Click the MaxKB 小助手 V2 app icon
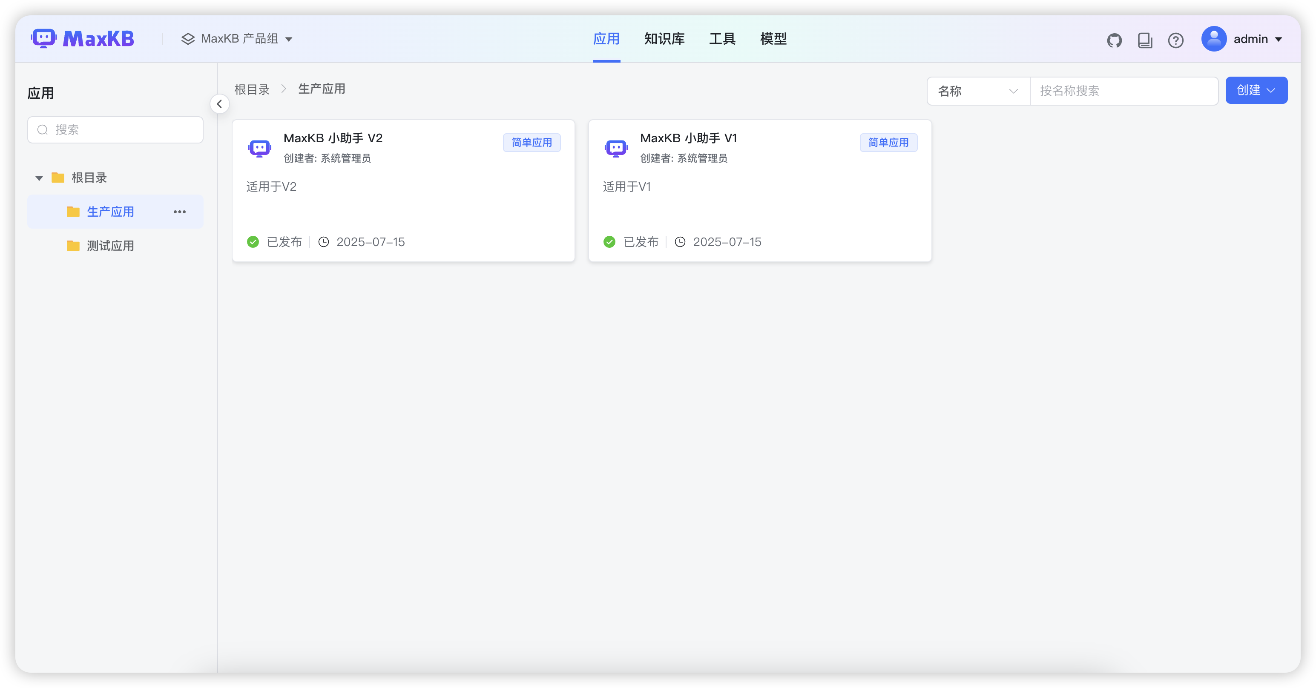Screen dimensions: 1316x688 [x=259, y=148]
